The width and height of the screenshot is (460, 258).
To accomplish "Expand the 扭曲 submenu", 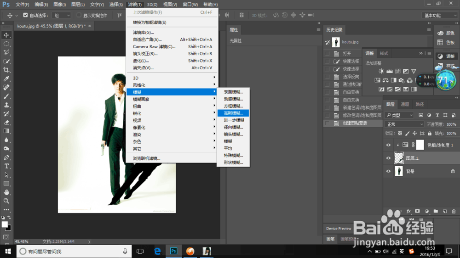I will coord(172,107).
